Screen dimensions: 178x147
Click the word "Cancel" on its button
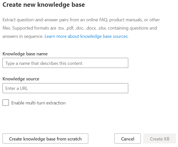(127, 139)
